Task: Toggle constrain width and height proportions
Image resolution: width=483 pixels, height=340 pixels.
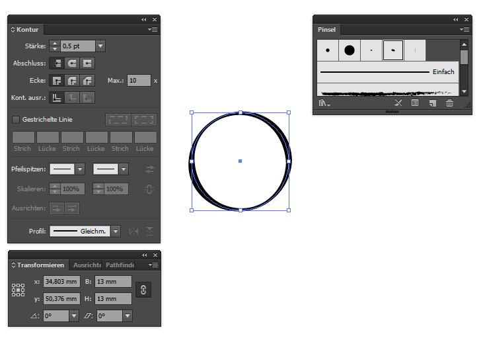Action: pos(143,290)
